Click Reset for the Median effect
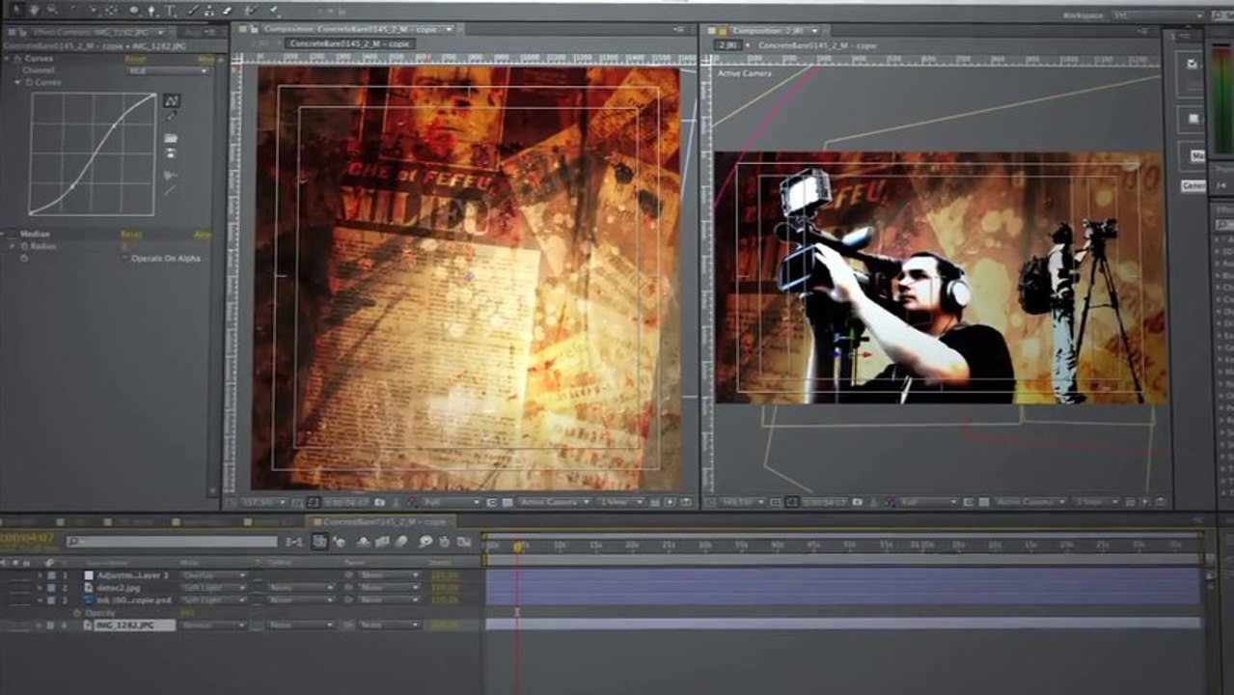 [130, 235]
